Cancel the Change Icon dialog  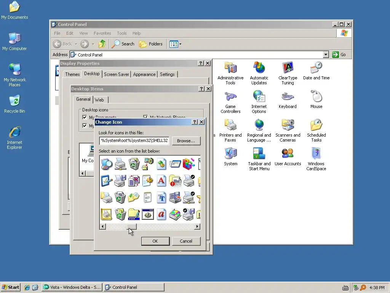coord(186,241)
